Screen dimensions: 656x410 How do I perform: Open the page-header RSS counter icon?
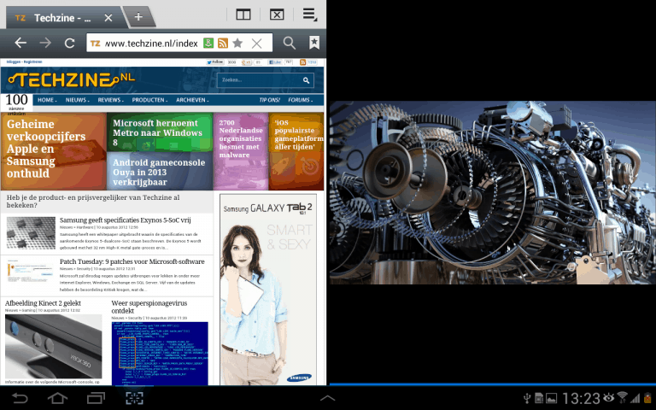[x=302, y=62]
